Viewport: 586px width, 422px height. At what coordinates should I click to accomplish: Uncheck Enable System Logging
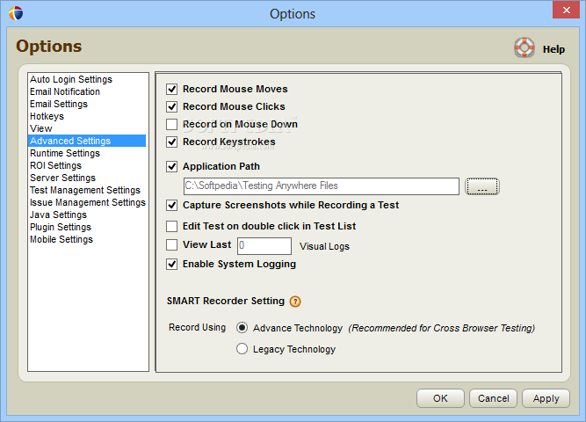point(172,264)
